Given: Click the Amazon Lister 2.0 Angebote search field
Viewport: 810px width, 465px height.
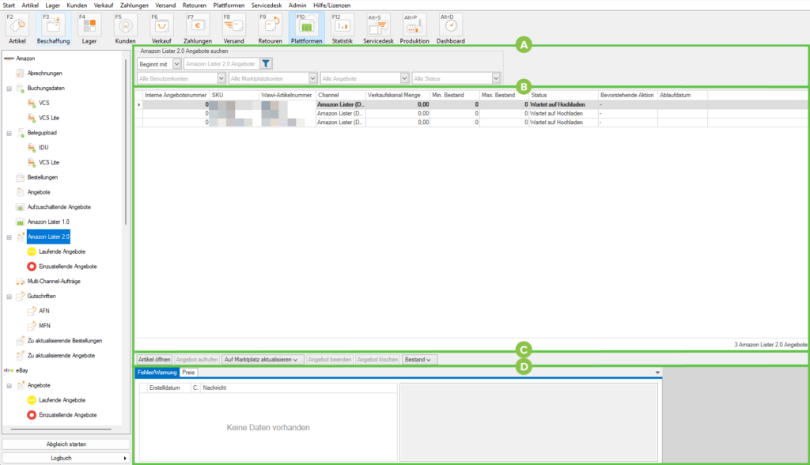Looking at the screenshot, I should (x=220, y=64).
